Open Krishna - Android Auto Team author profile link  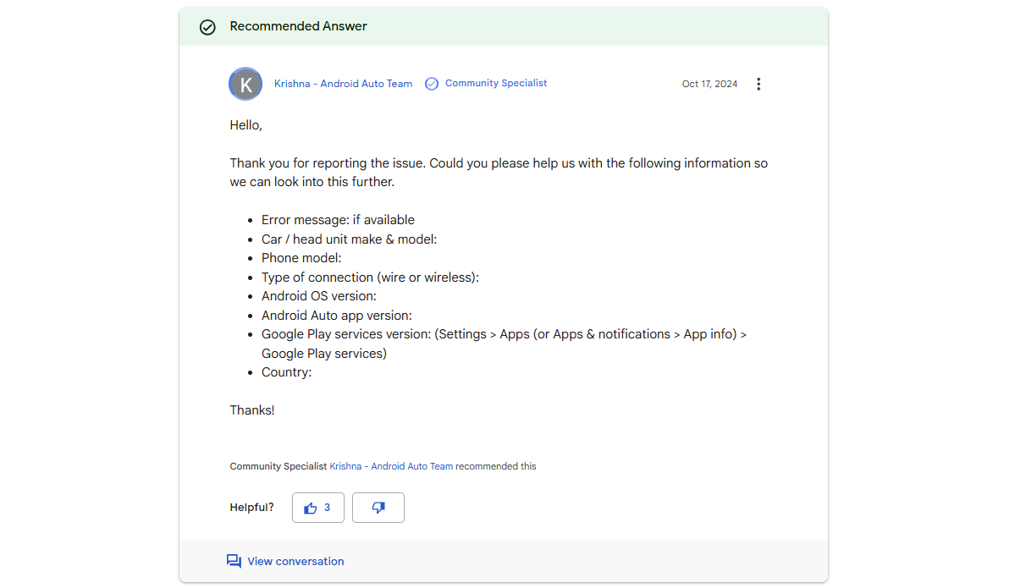343,84
